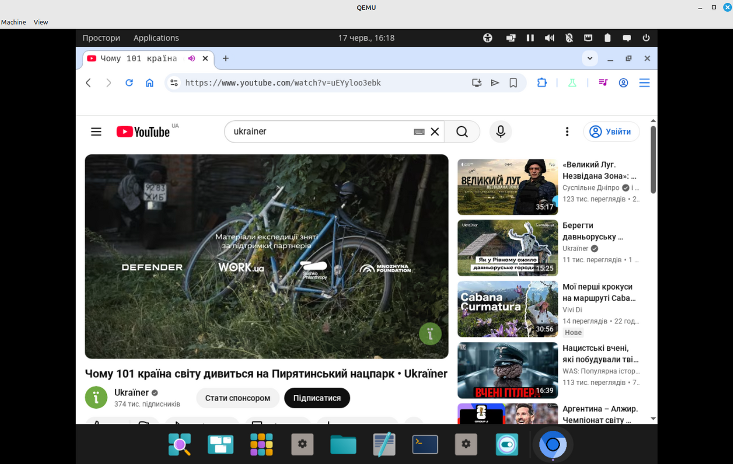Open the browser extensions puzzle icon
The width and height of the screenshot is (733, 464).
pos(541,83)
